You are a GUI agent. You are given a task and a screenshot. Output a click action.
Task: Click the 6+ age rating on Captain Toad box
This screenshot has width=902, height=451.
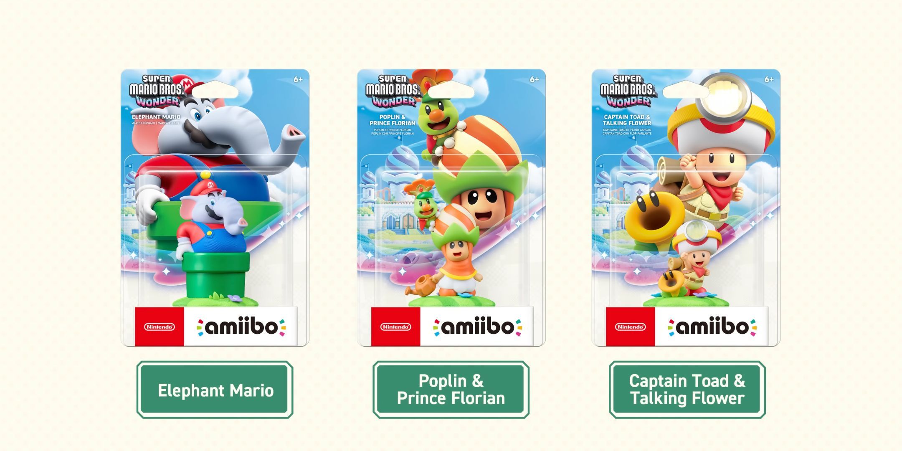[769, 79]
